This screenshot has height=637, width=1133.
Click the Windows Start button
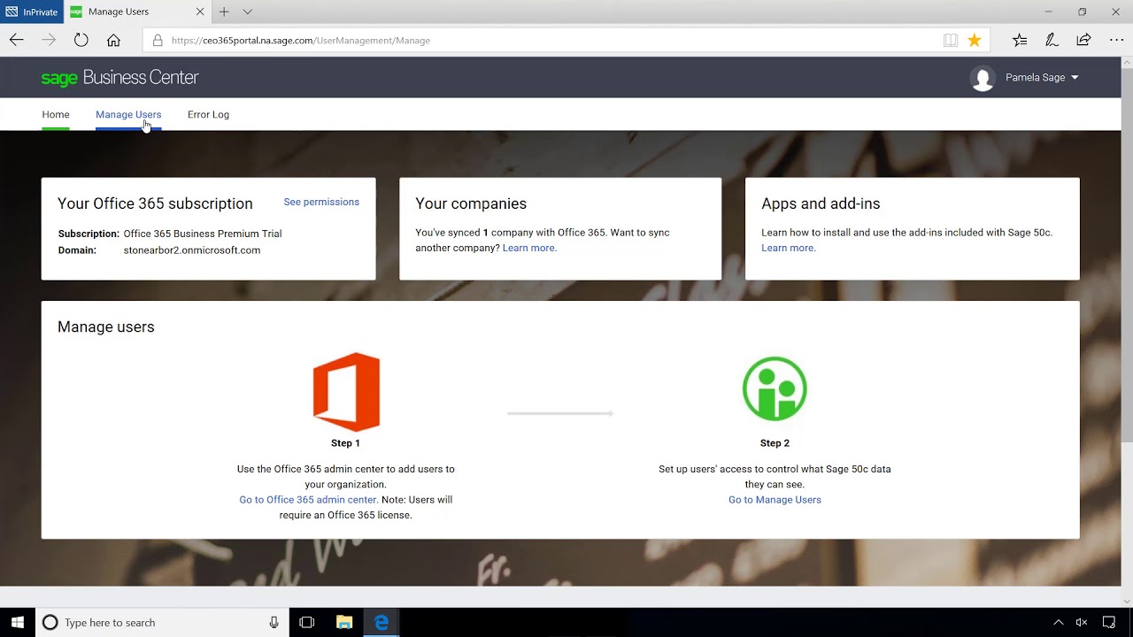tap(18, 623)
